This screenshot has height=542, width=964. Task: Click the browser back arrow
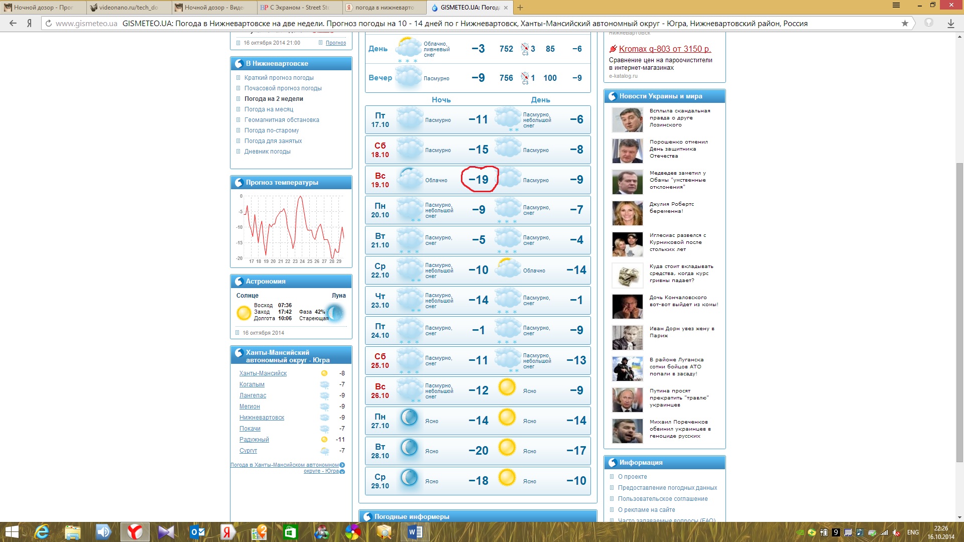[13, 23]
